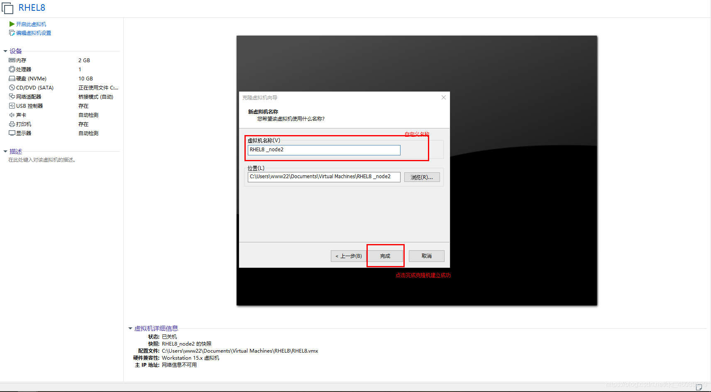Click the 处理器 device label
The image size is (711, 392).
(x=24, y=69)
